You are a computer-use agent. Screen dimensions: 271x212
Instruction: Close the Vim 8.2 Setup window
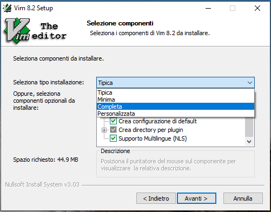click(x=257, y=8)
